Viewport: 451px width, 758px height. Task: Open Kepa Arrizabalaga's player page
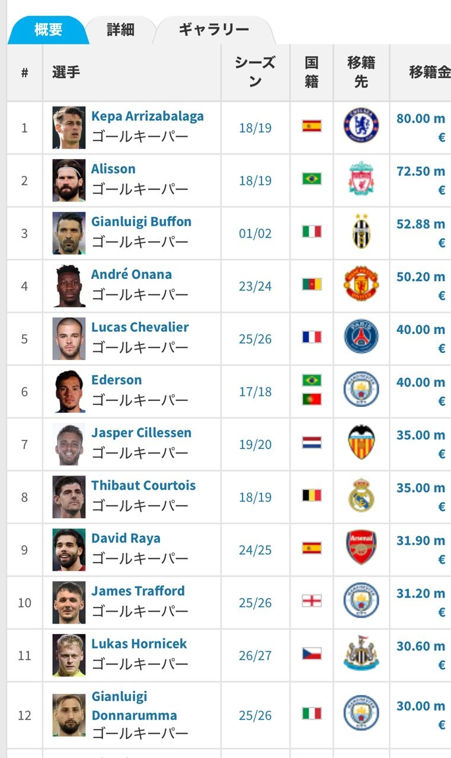coord(148,116)
